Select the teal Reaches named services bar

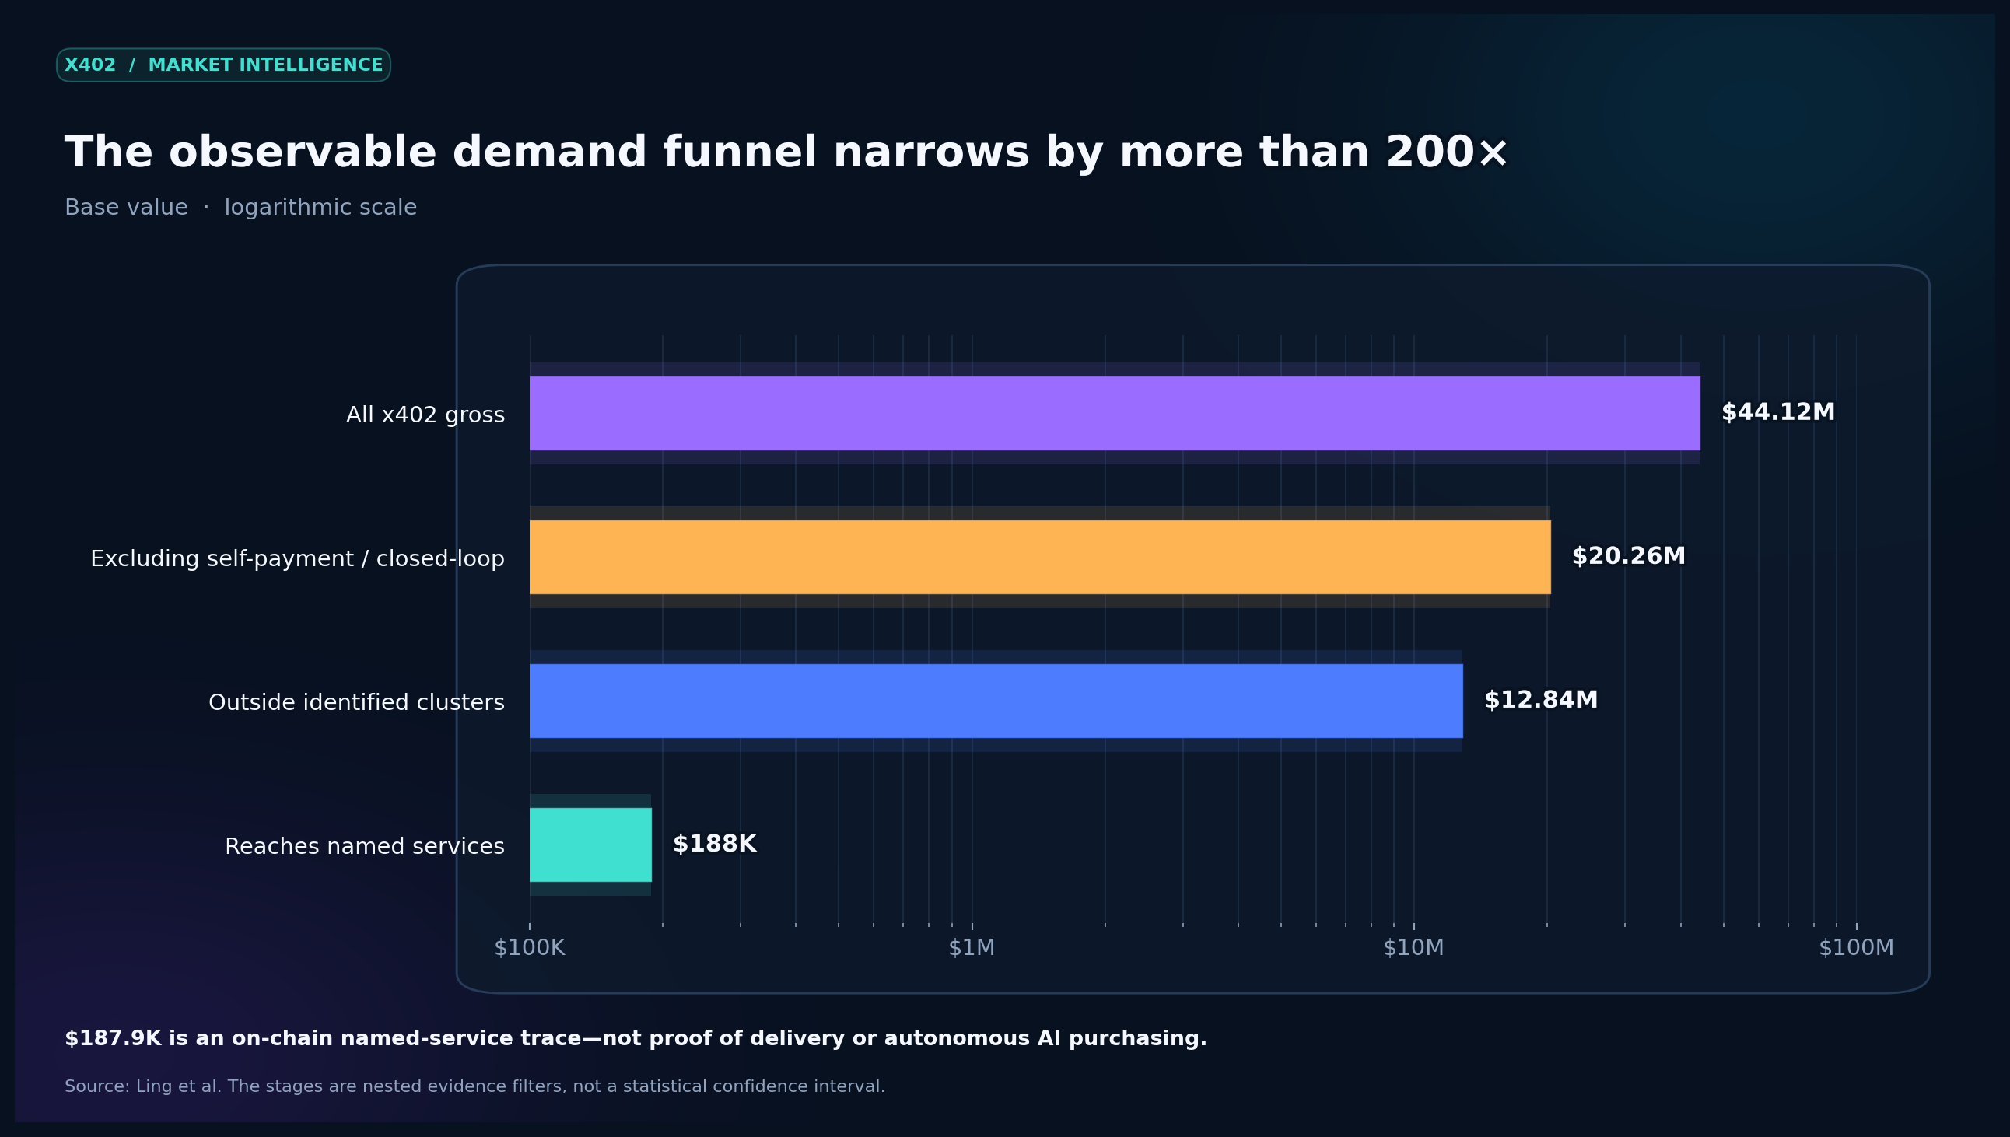pos(590,845)
